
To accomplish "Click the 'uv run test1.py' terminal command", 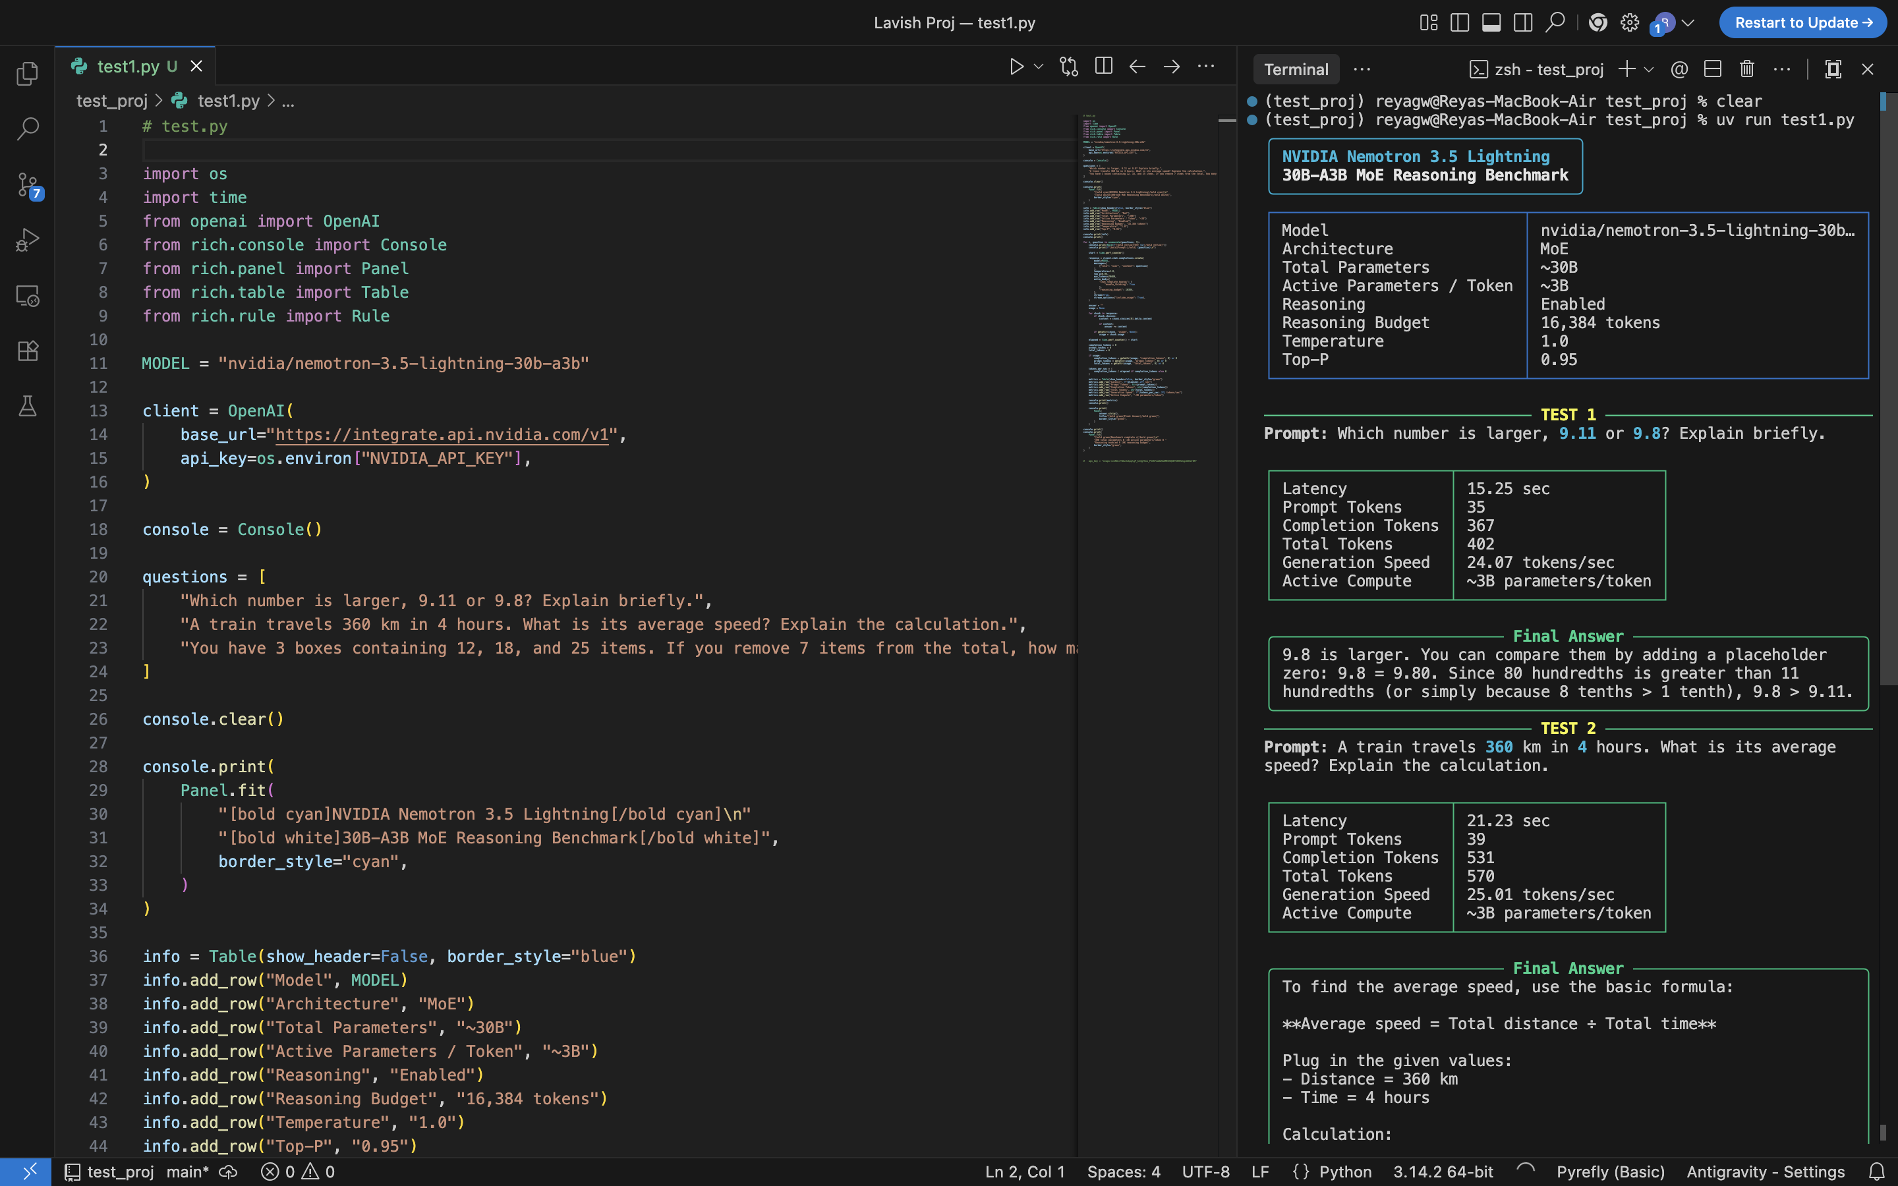I will 1786,120.
